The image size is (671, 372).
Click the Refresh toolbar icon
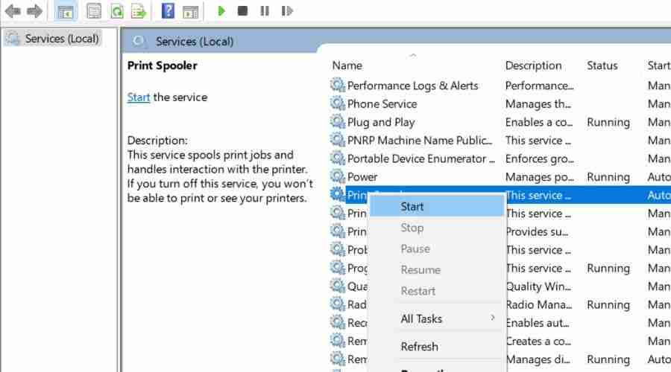(x=116, y=11)
